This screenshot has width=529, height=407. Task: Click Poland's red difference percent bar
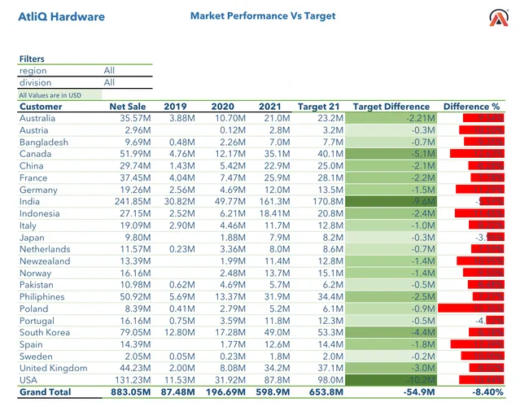(471, 309)
